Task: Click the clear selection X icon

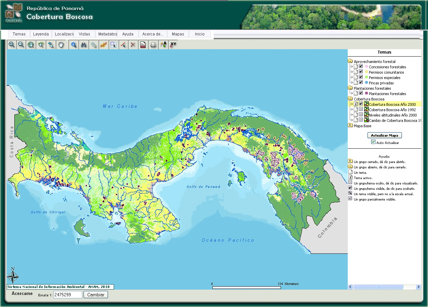Action: point(133,44)
